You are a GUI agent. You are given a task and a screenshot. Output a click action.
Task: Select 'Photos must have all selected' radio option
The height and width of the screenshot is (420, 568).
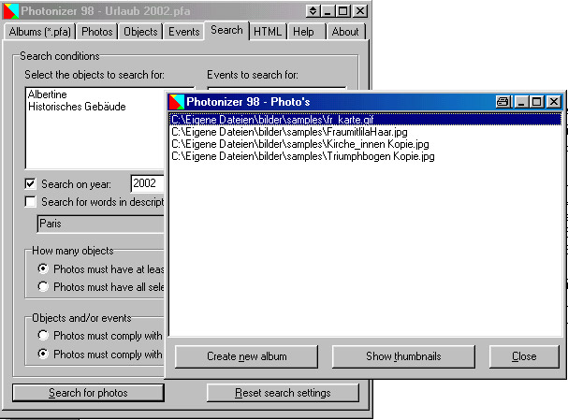[43, 287]
